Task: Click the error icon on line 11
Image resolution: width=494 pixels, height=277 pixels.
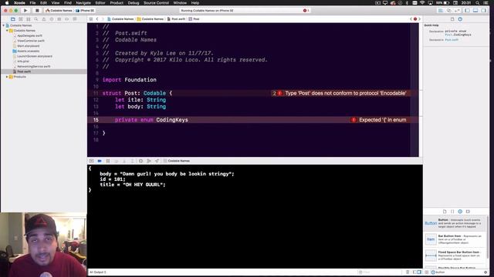Action: (x=279, y=93)
